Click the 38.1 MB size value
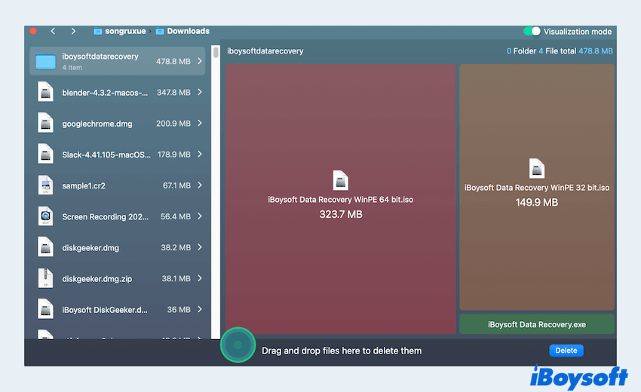 tap(176, 279)
